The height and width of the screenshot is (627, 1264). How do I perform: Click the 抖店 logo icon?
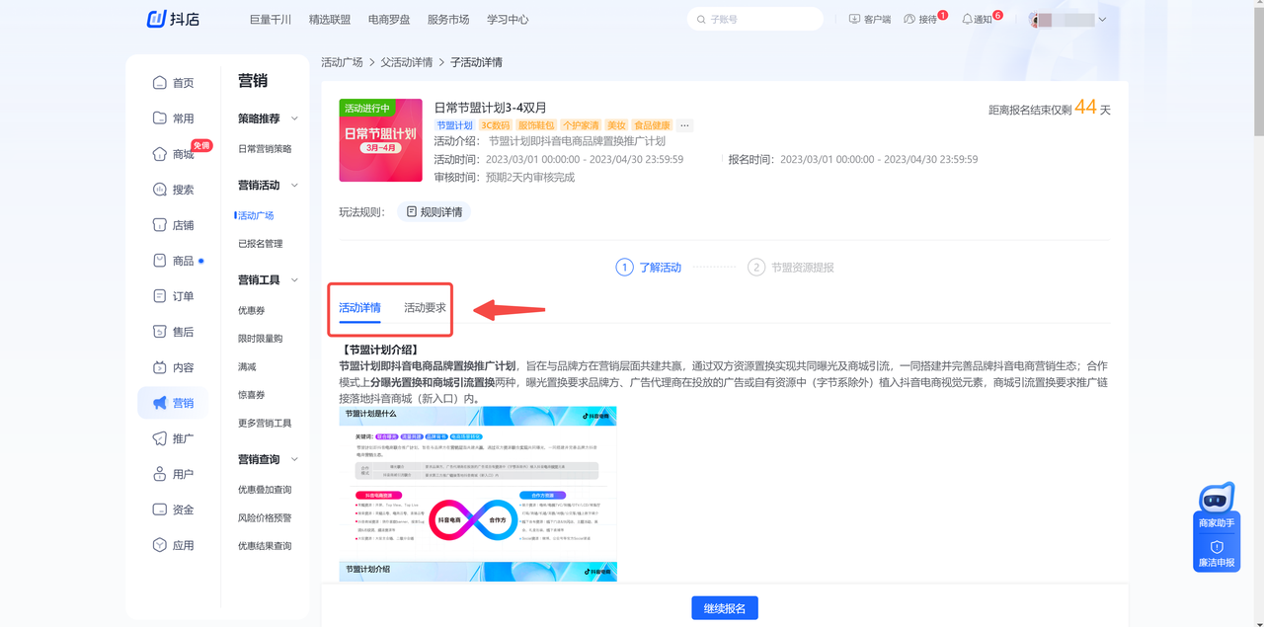[x=157, y=19]
